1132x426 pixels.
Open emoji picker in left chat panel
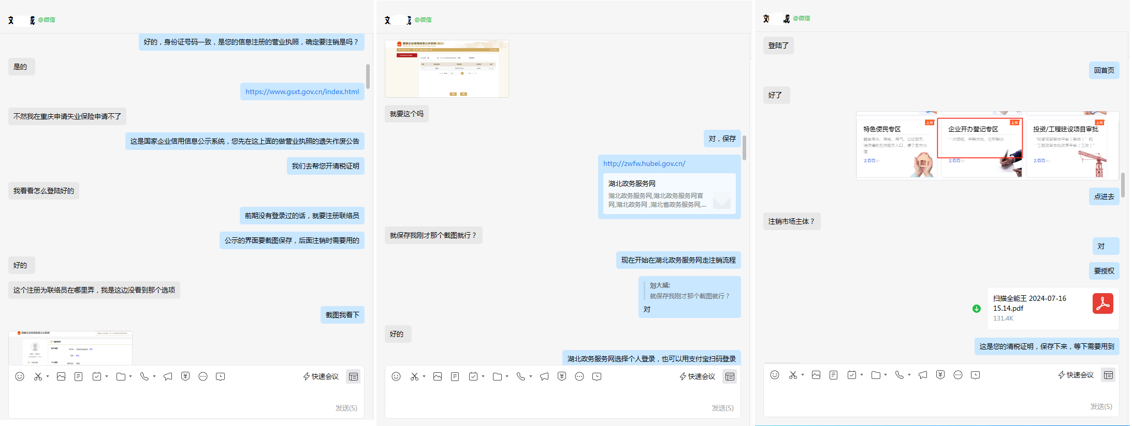(x=20, y=376)
